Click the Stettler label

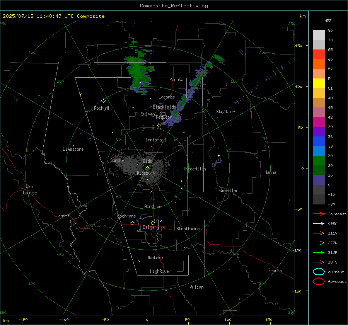click(225, 112)
